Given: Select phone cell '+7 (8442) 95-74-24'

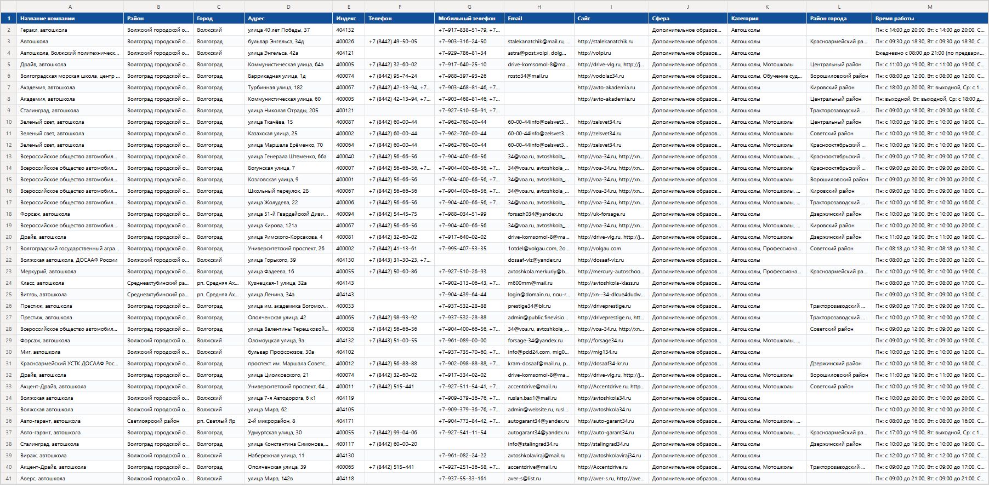Looking at the screenshot, I should point(400,76).
